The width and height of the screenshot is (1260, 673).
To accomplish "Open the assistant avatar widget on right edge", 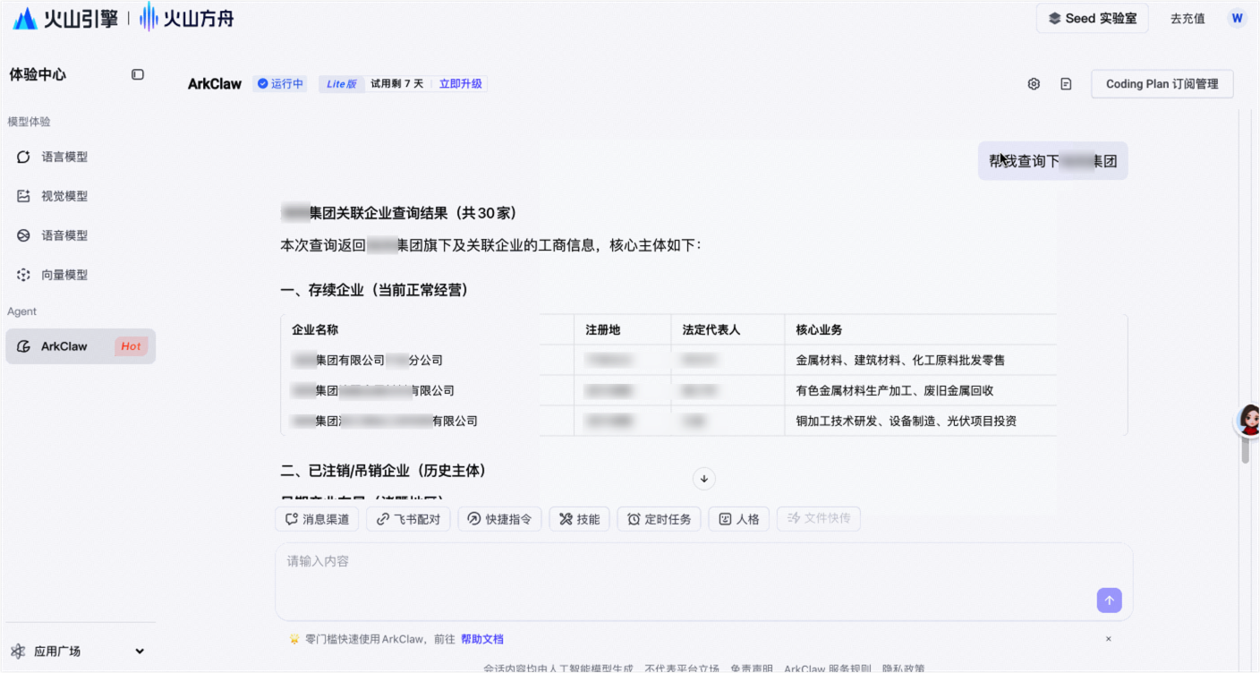I will click(1248, 420).
